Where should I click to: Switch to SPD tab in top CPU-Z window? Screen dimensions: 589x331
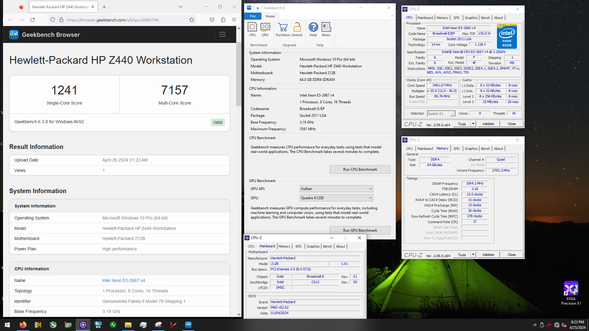pyautogui.click(x=456, y=18)
